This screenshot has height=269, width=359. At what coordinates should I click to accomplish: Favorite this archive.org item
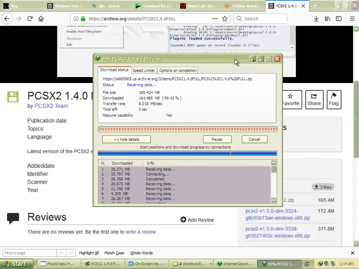pyautogui.click(x=291, y=99)
